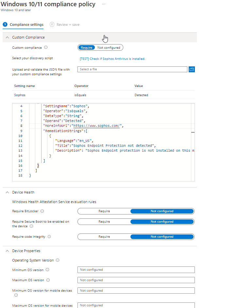Click JSON line 7 Operand Detected text
The image size is (240, 308).
pos(64,121)
